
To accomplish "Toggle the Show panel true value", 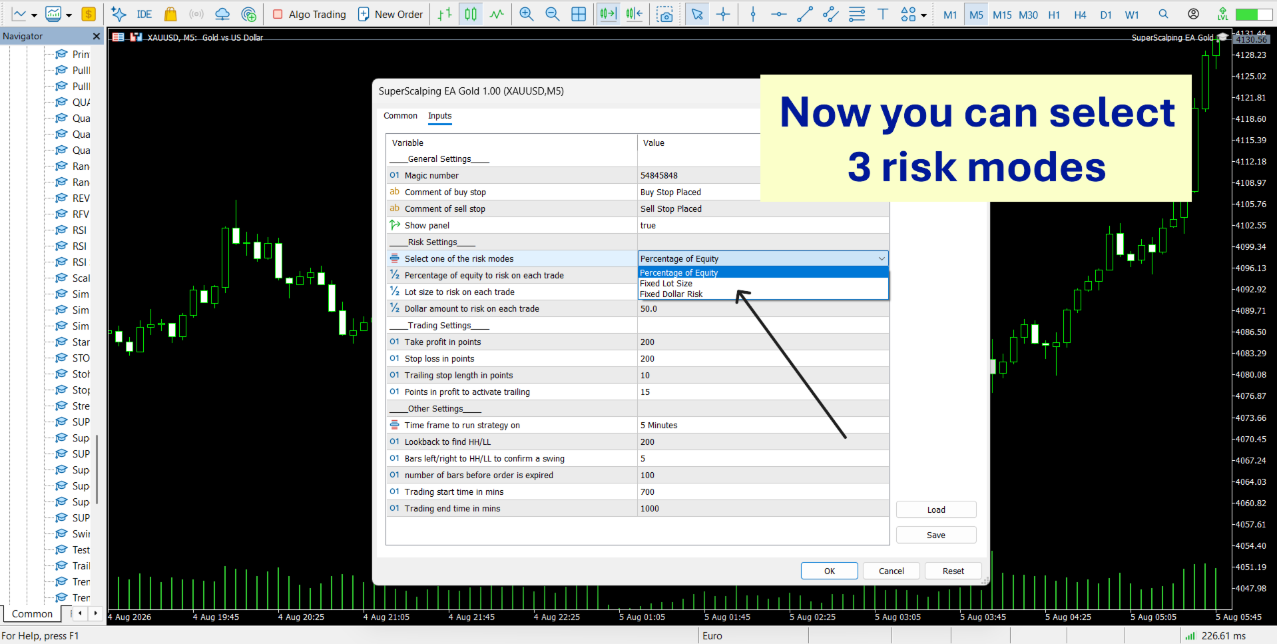I will [763, 225].
